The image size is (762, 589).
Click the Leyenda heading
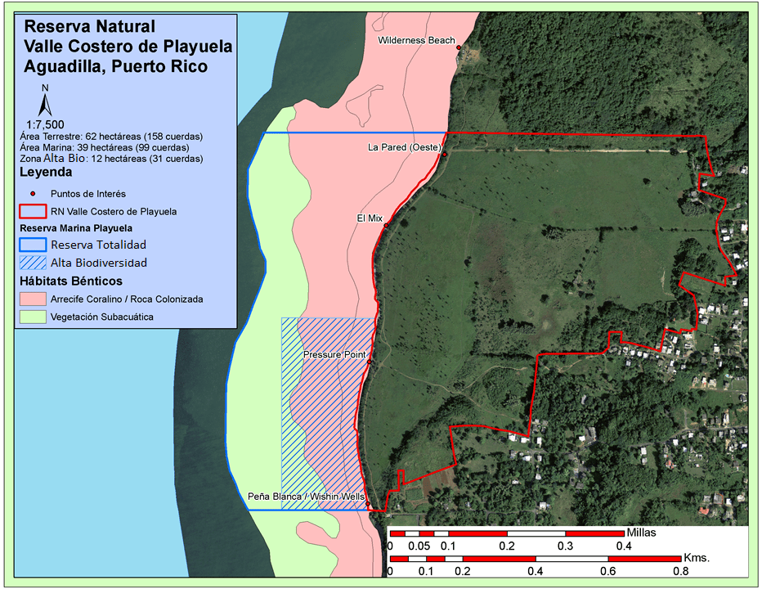click(46, 173)
